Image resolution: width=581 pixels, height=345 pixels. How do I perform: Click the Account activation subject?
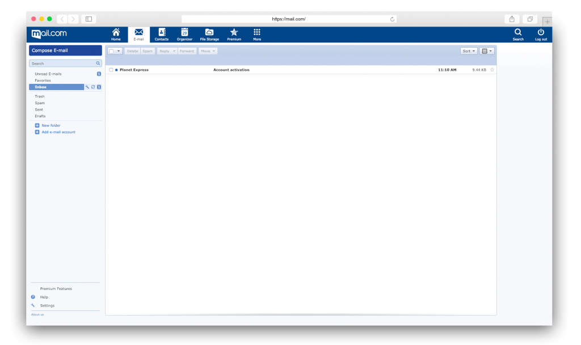[x=231, y=70]
